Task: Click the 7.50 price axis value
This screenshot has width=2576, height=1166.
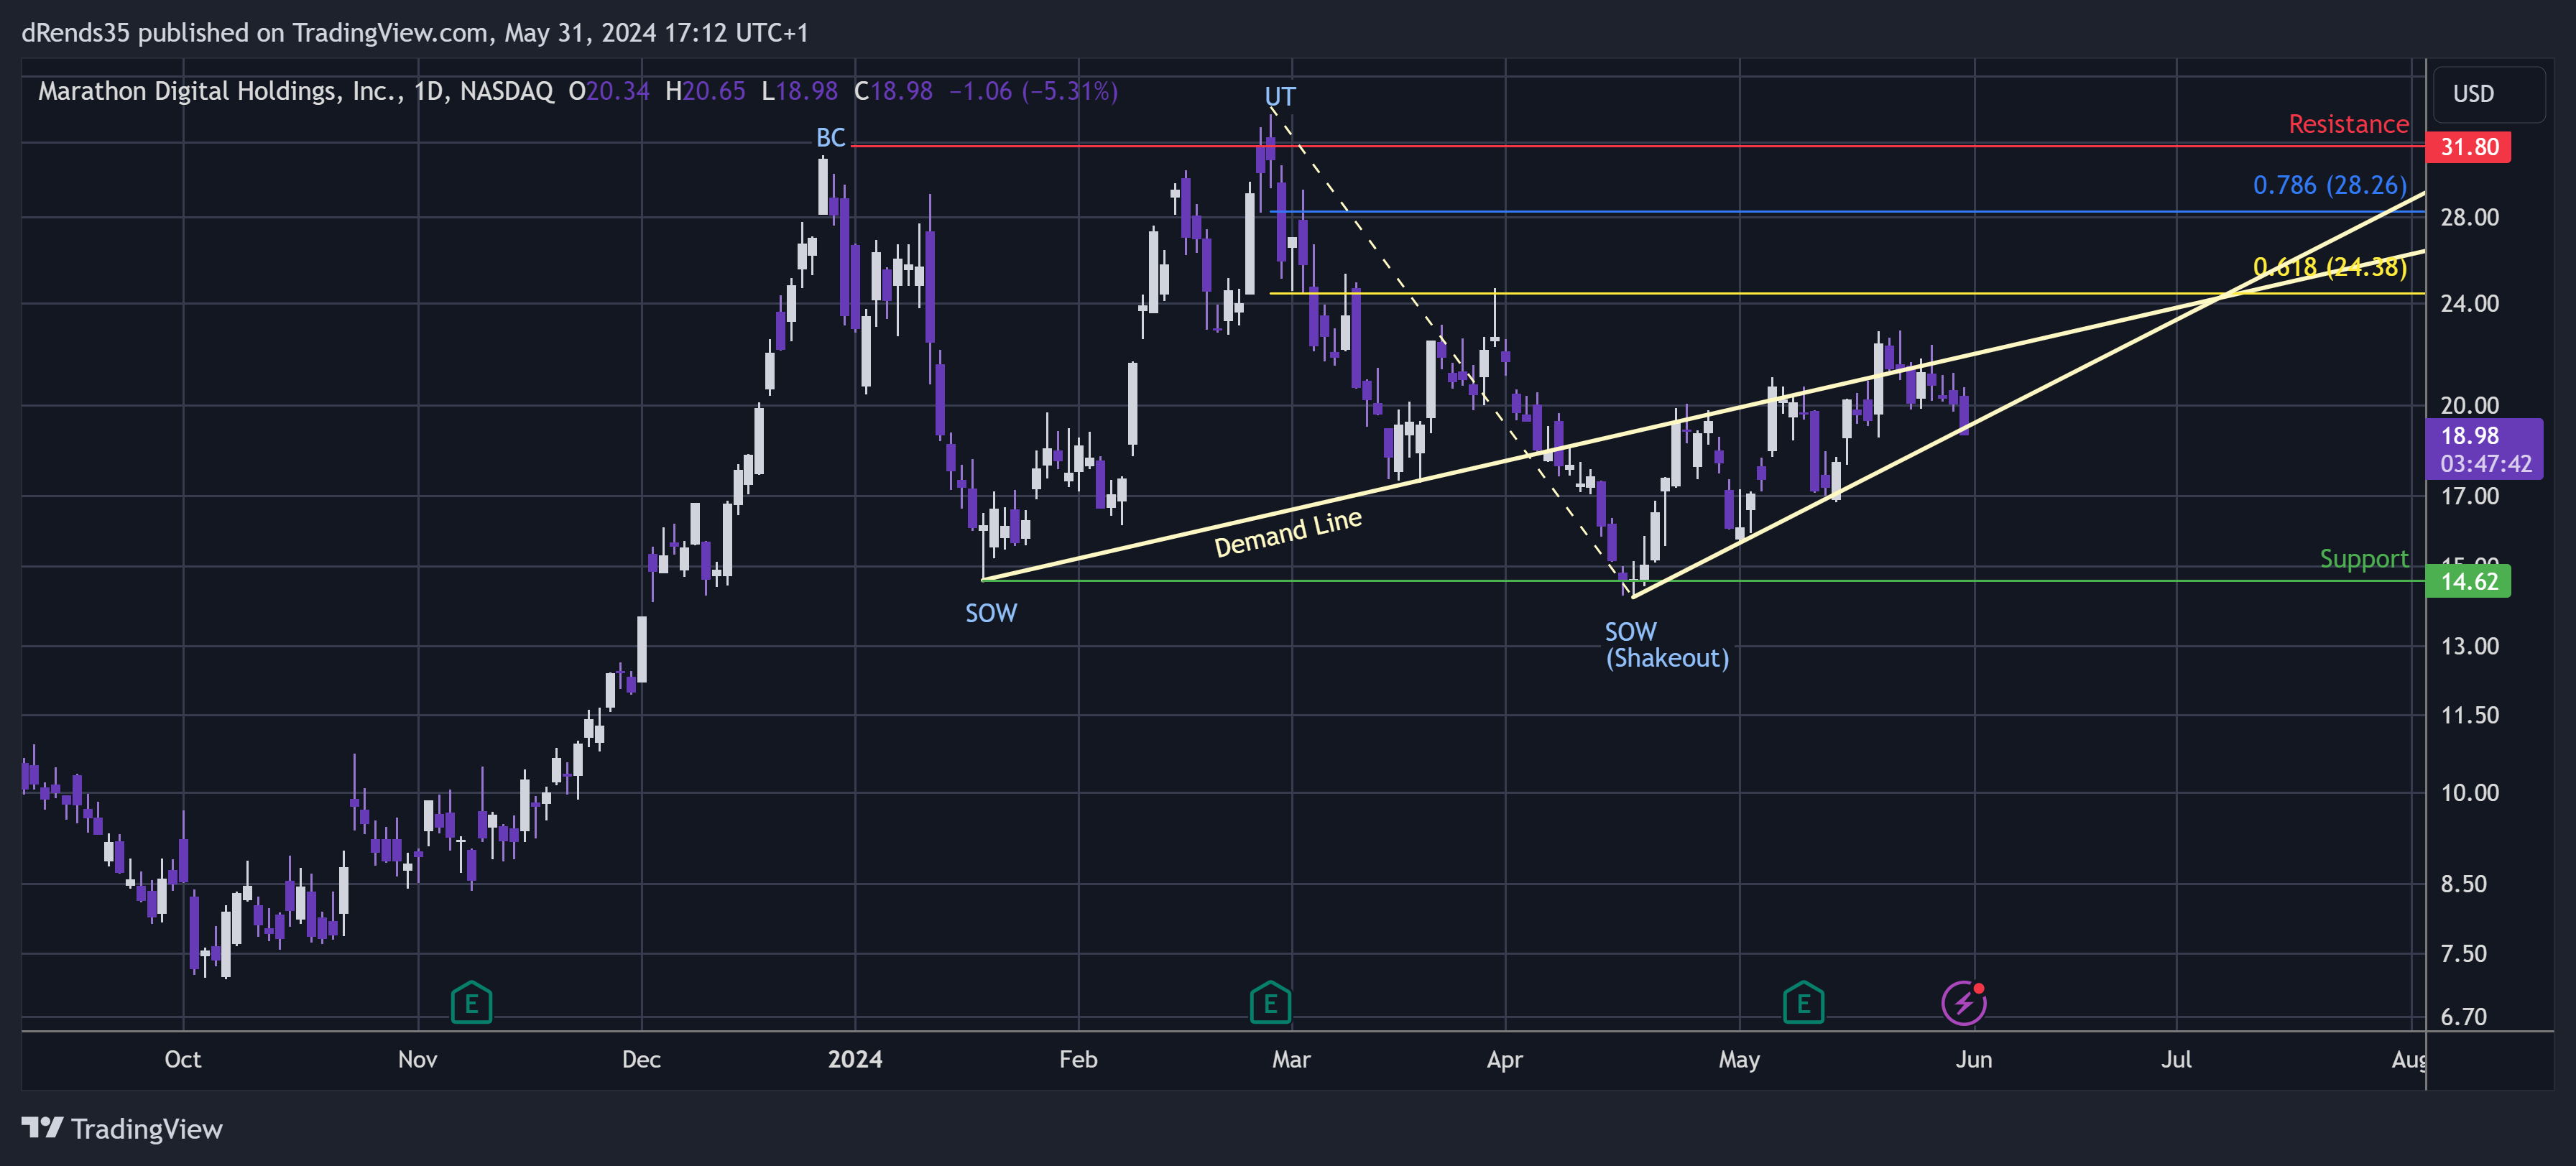Action: pyautogui.click(x=2463, y=953)
